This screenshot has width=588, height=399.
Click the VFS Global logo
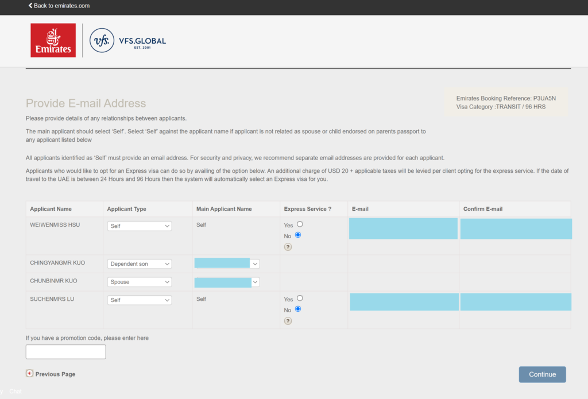tap(127, 41)
